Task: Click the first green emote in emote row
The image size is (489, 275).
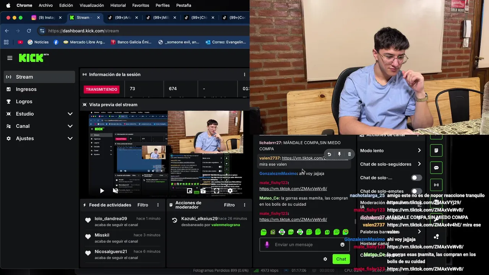Action: [264, 232]
